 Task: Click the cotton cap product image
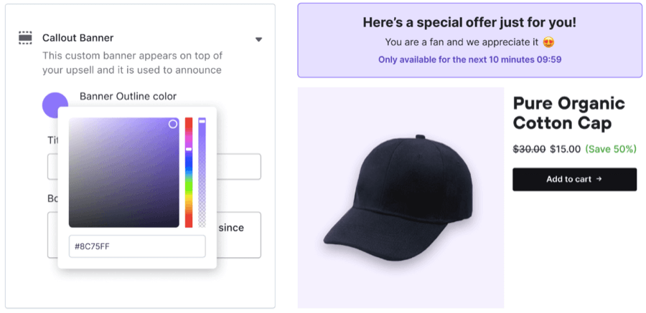(x=401, y=198)
